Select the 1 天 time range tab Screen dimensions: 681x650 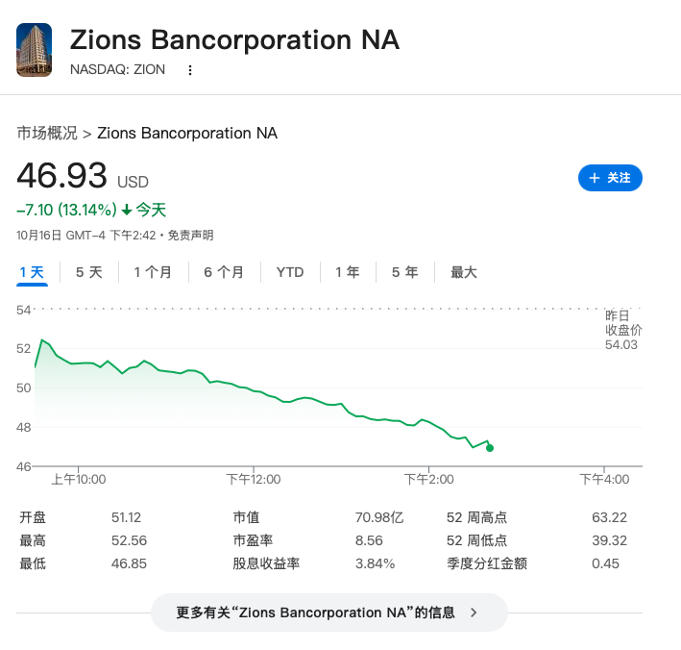point(33,272)
